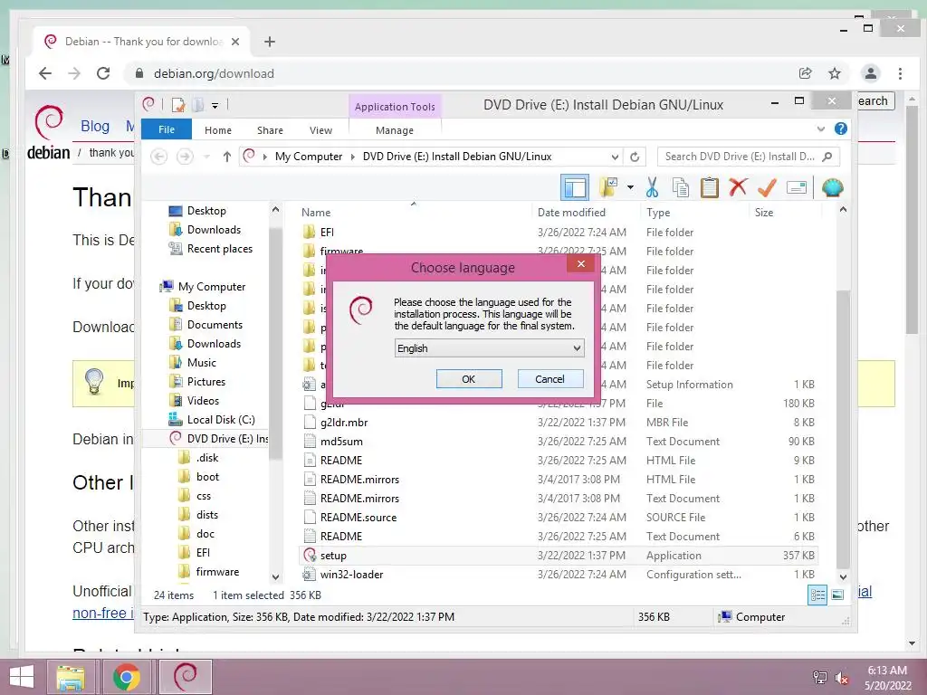The image size is (927, 695).
Task: Click the red X Delete icon
Action: point(738,188)
